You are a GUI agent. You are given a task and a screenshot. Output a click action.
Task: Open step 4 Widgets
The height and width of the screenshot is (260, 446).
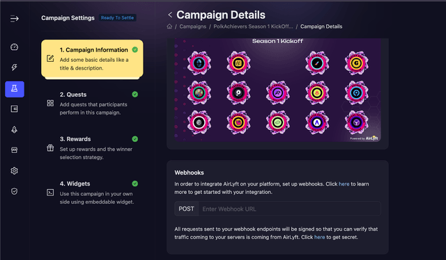coord(92,193)
